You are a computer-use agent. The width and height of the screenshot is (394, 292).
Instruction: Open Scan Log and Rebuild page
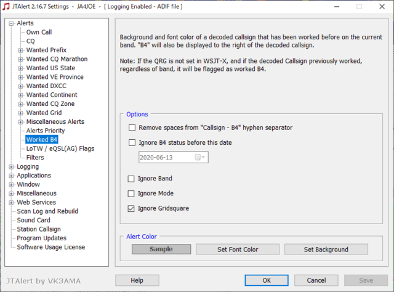(x=47, y=211)
